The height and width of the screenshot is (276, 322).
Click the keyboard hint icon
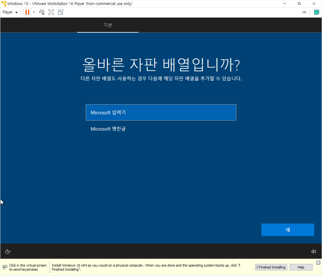pyautogui.click(x=5, y=267)
